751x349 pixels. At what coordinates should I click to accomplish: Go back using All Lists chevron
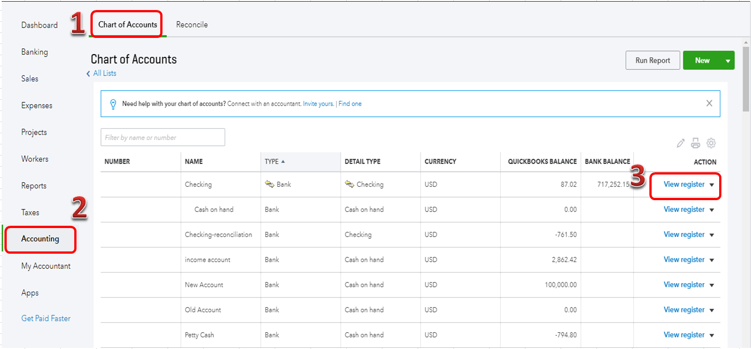pyautogui.click(x=88, y=74)
